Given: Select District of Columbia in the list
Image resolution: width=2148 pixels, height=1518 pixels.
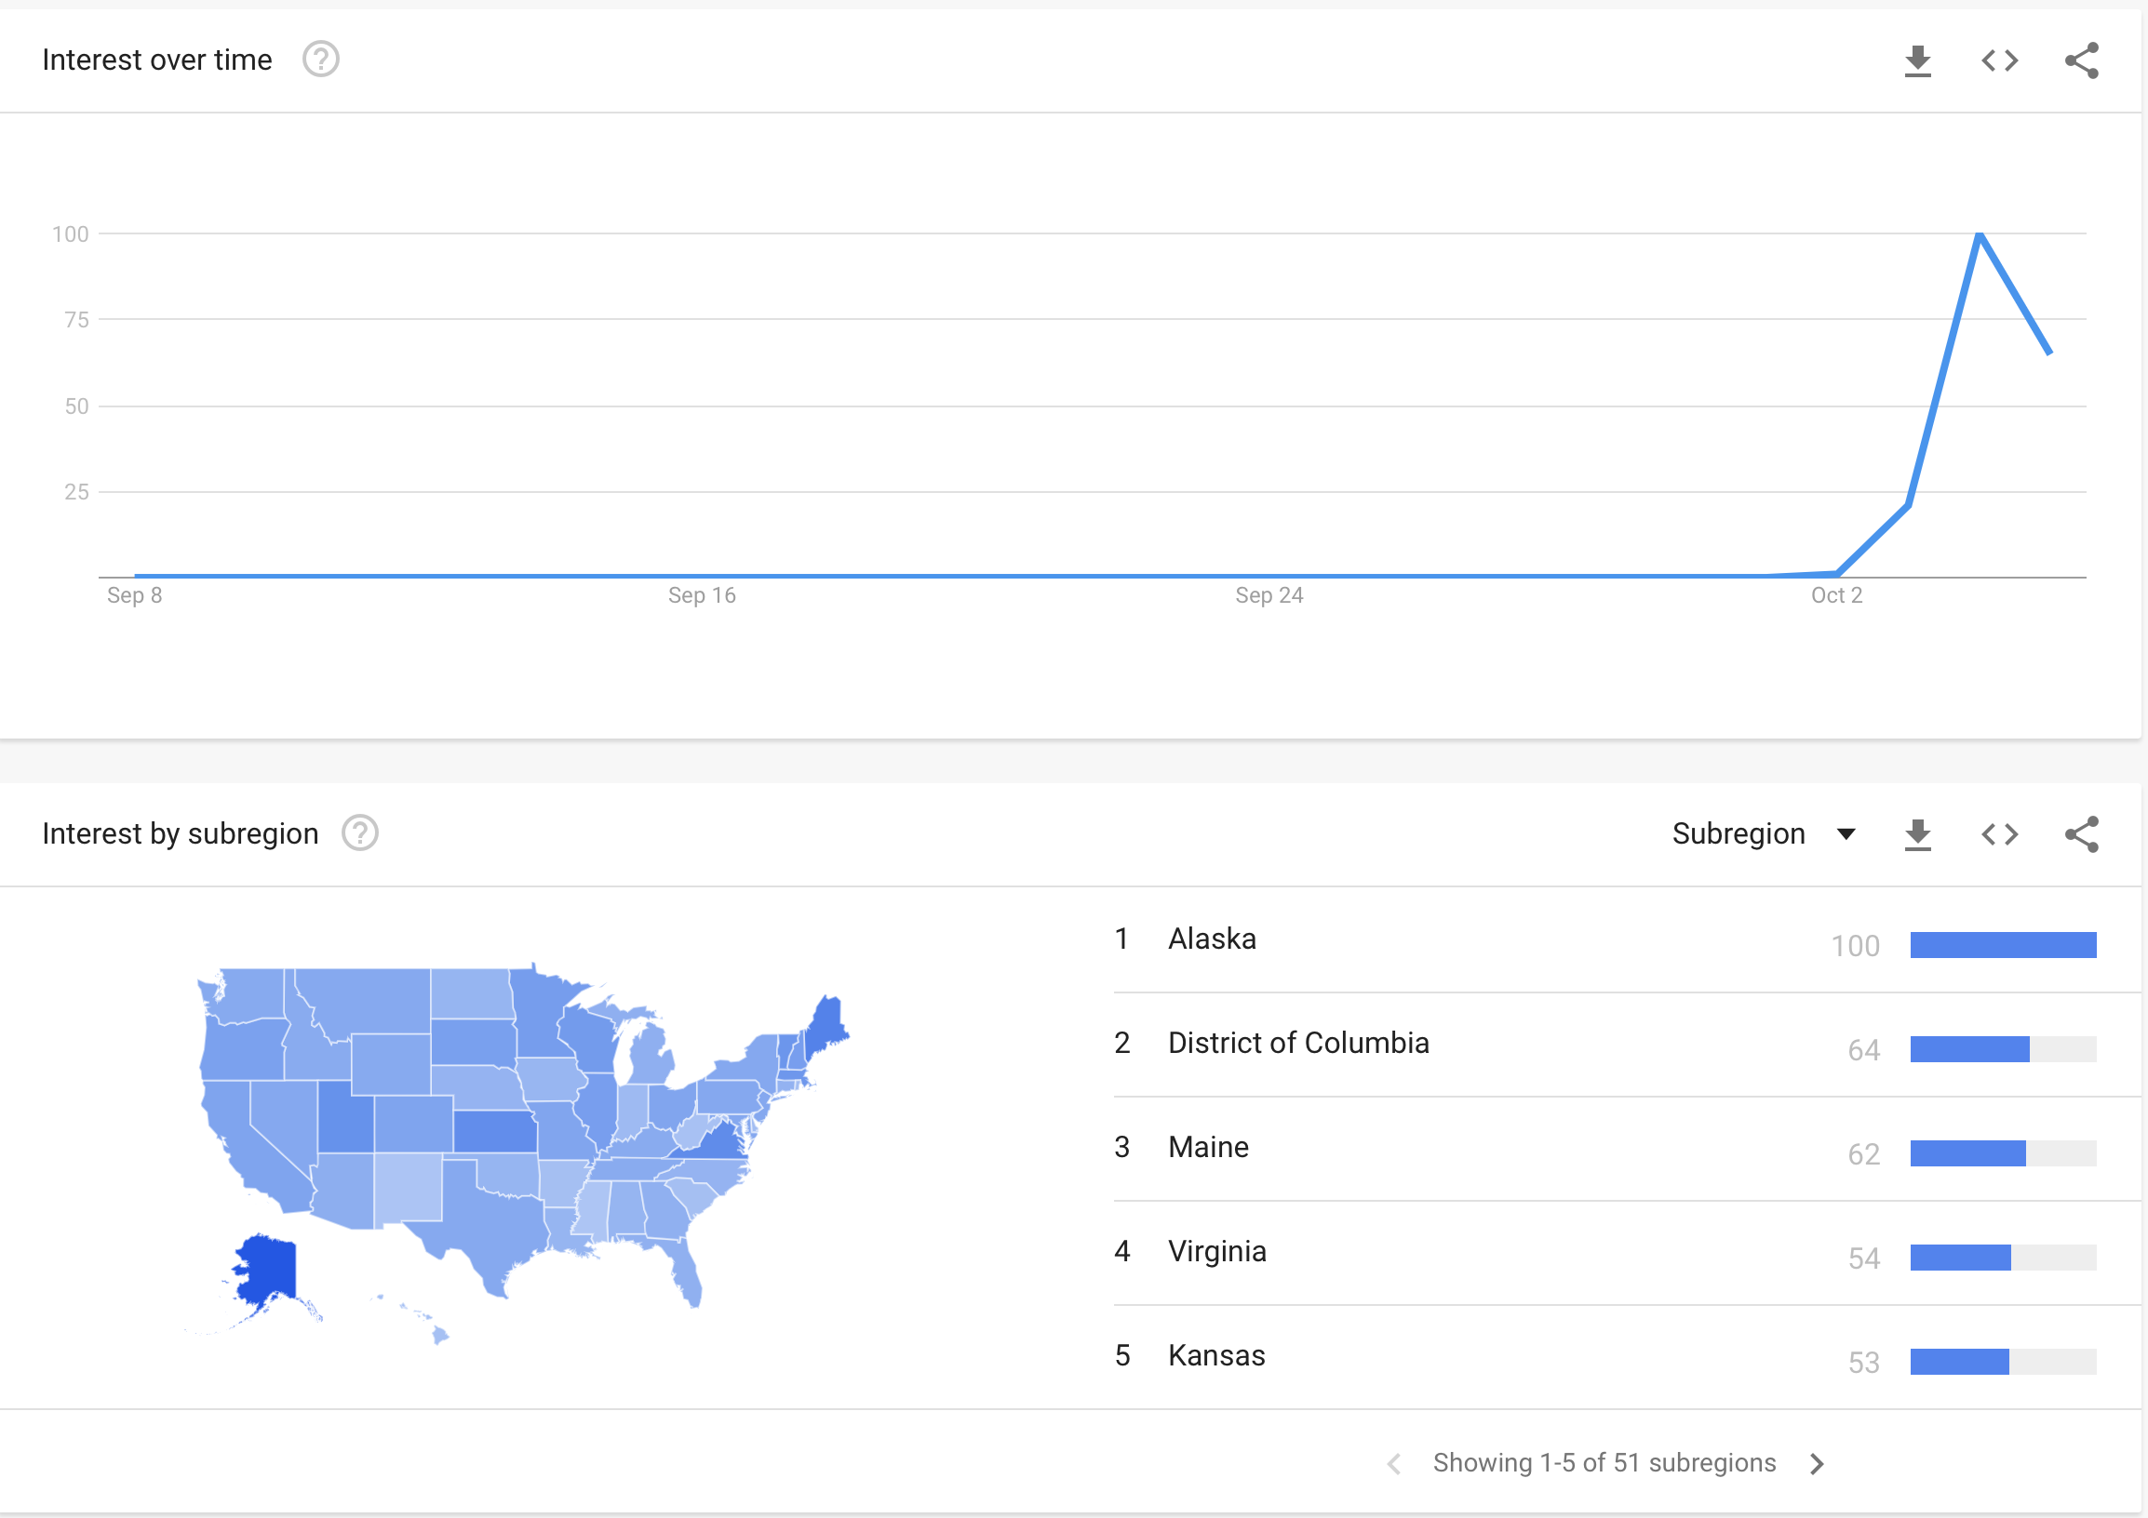Looking at the screenshot, I should (1297, 1043).
